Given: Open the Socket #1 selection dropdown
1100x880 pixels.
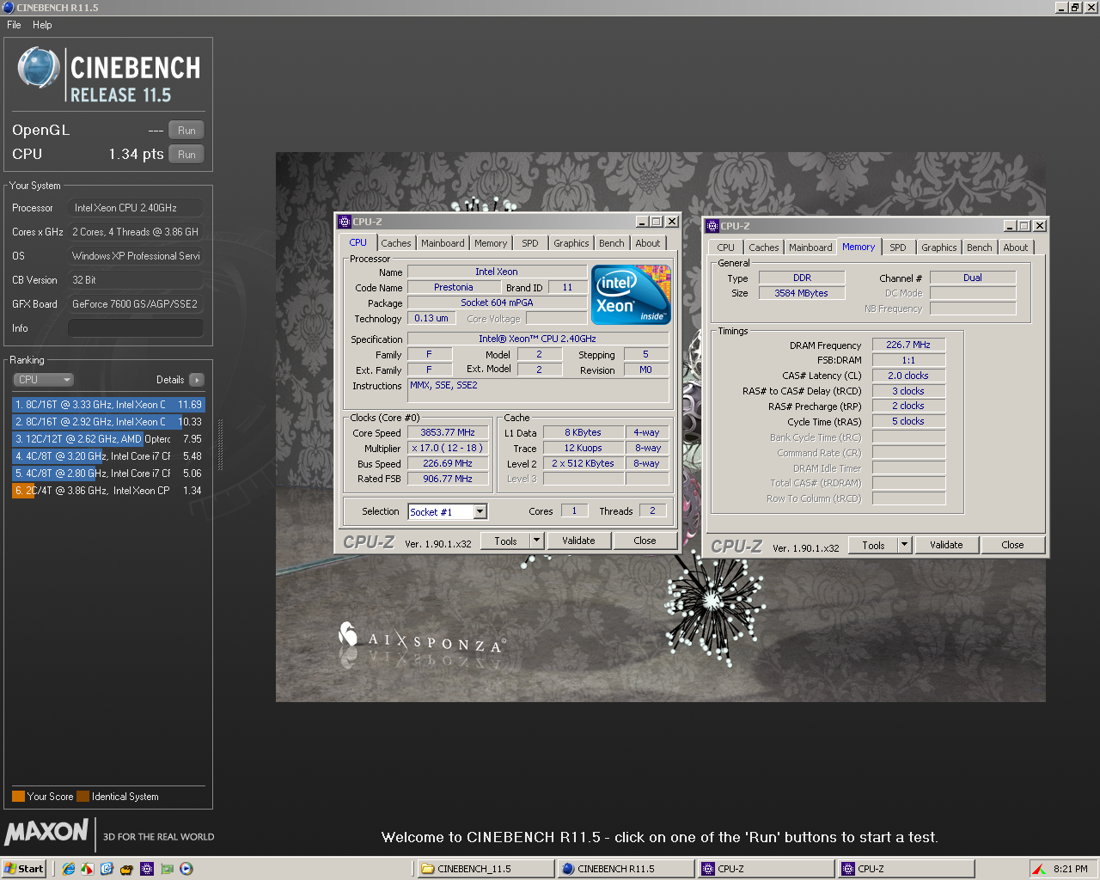Looking at the screenshot, I should (480, 512).
